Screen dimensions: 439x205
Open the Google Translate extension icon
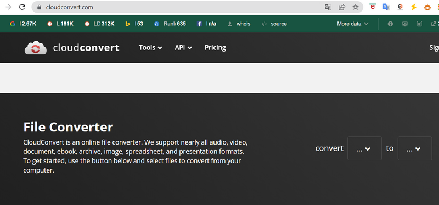coord(386,7)
